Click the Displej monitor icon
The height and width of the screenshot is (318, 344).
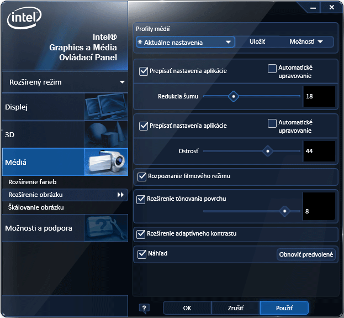[x=105, y=107]
